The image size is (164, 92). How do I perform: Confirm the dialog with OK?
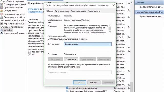(x=79, y=83)
